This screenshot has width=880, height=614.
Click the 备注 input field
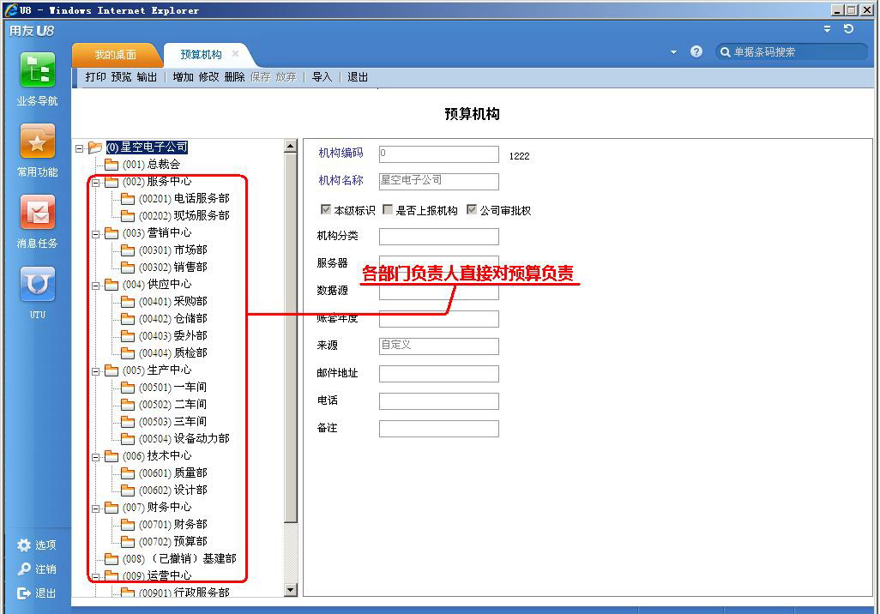coord(439,429)
